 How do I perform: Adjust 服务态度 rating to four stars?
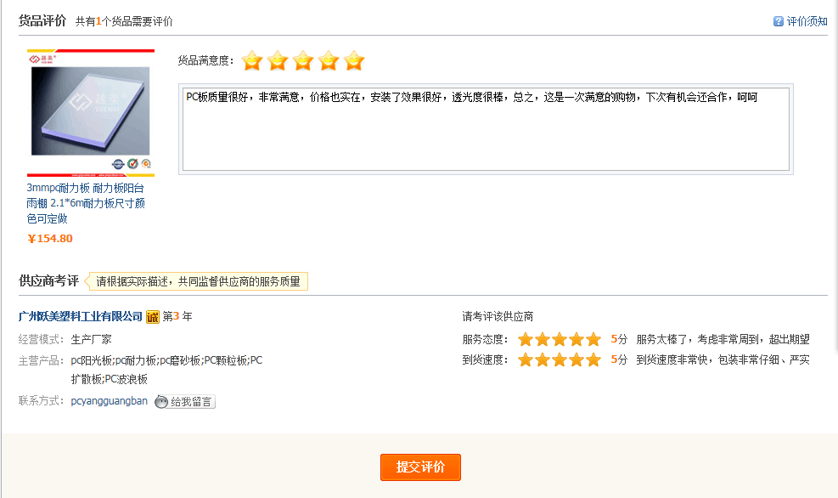point(576,338)
